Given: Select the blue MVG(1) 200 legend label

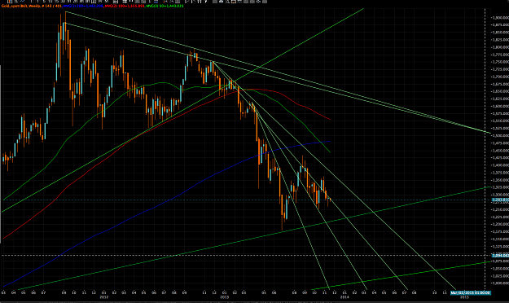Looking at the screenshot, I should [x=84, y=6].
